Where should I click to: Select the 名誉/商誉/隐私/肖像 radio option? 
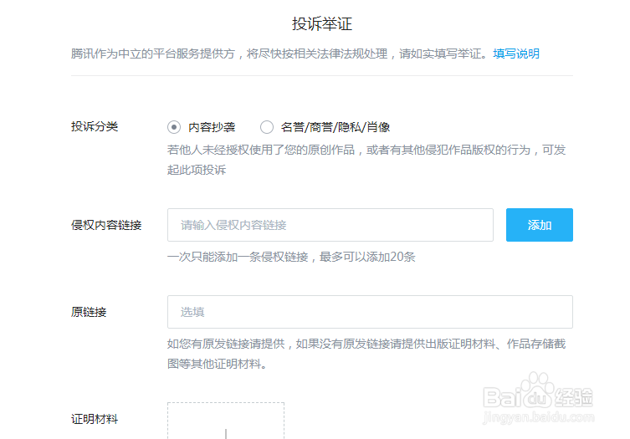(x=267, y=127)
